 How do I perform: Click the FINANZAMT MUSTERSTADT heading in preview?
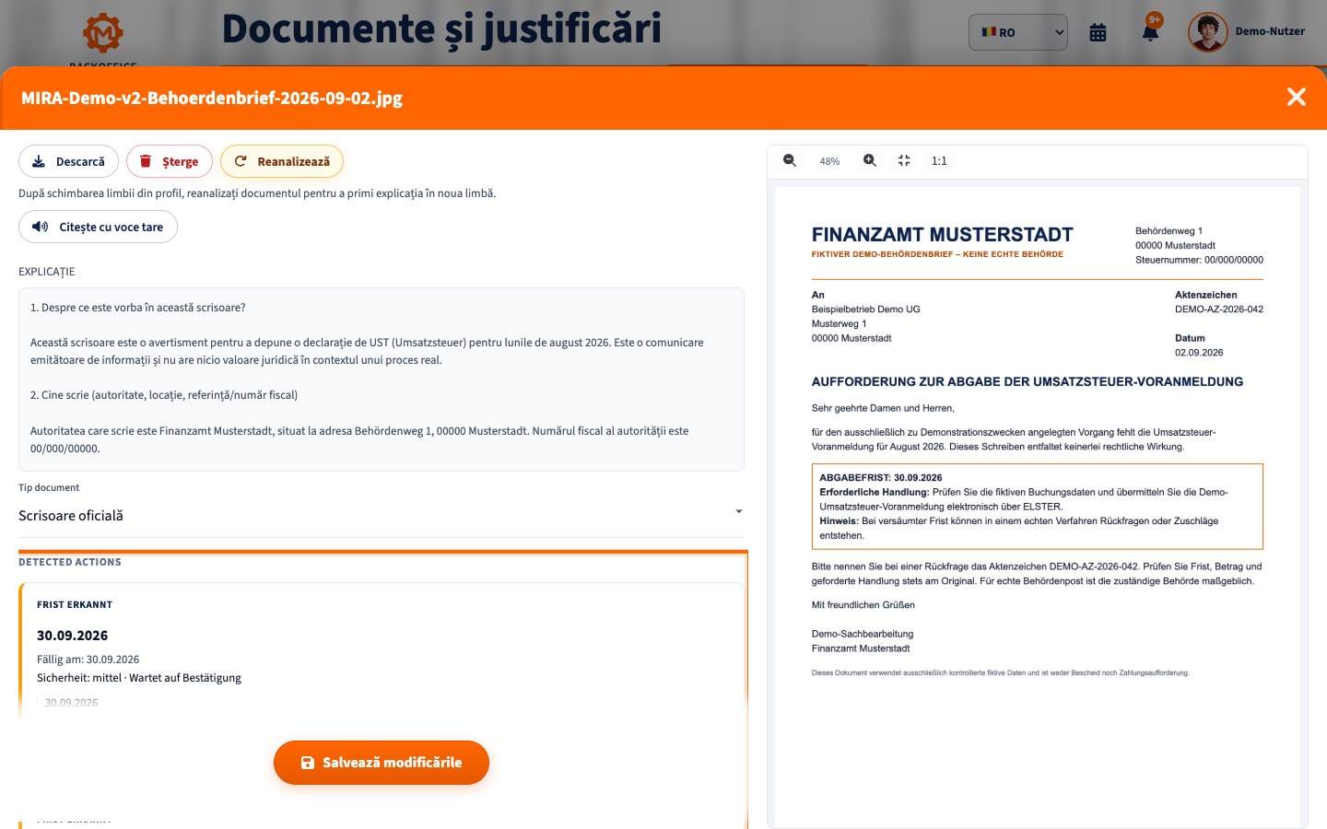click(x=943, y=235)
